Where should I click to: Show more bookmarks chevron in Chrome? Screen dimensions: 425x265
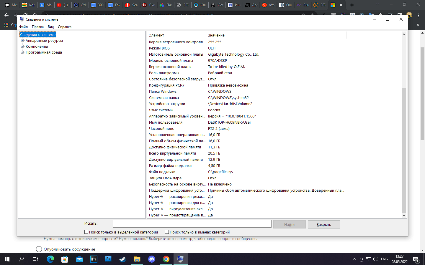(x=418, y=25)
